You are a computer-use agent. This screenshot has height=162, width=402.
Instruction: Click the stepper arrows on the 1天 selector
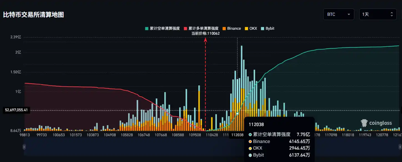pos(391,14)
